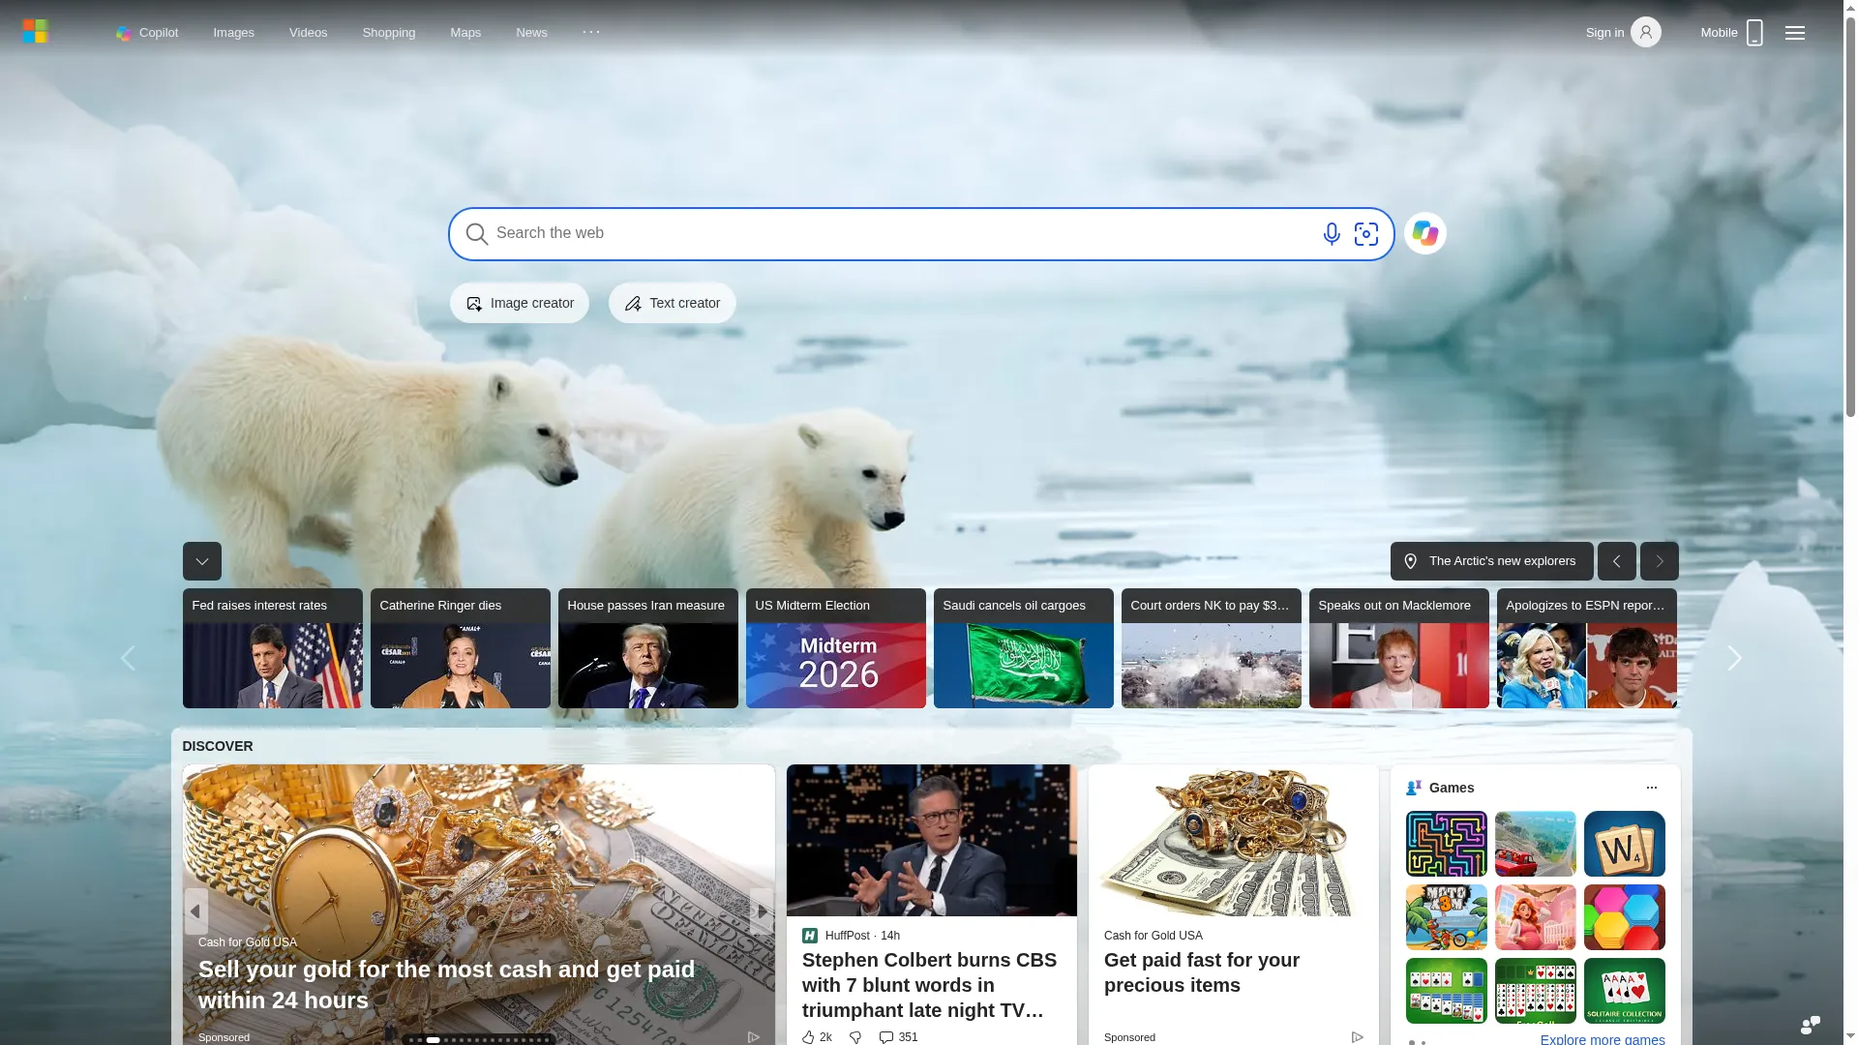Open the Mobile app link
Image resolution: width=1858 pixels, height=1045 pixels.
tap(1731, 33)
